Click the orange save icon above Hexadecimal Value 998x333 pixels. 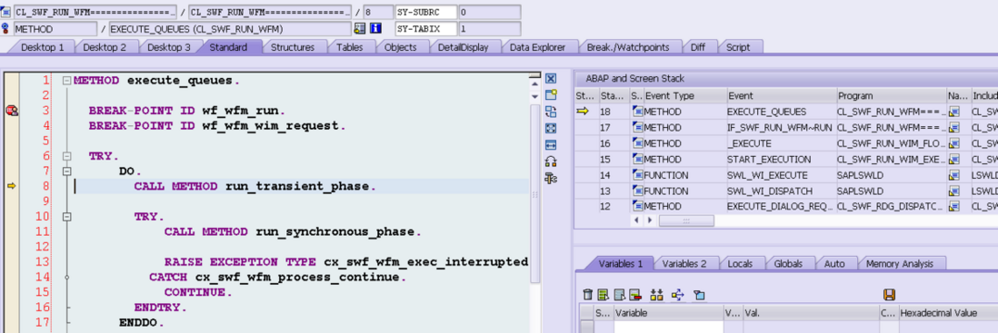click(890, 294)
